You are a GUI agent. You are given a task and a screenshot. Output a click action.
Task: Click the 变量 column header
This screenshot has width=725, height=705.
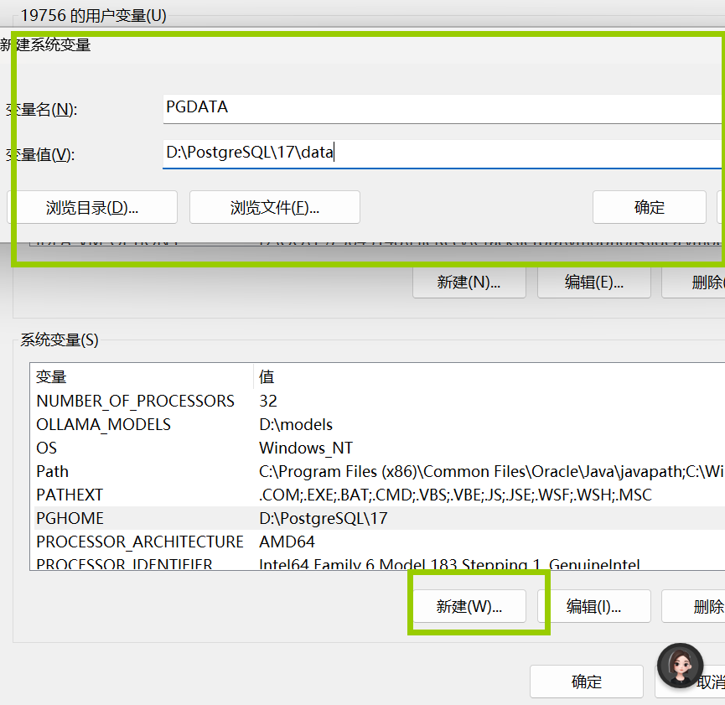(140, 377)
